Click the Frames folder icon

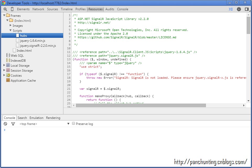click(x=8, y=15)
